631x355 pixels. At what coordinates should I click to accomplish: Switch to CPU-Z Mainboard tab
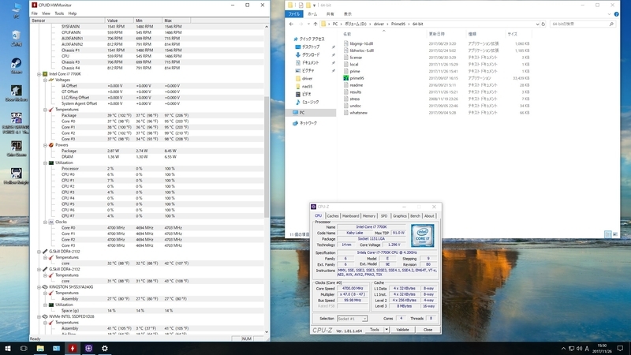(350, 215)
